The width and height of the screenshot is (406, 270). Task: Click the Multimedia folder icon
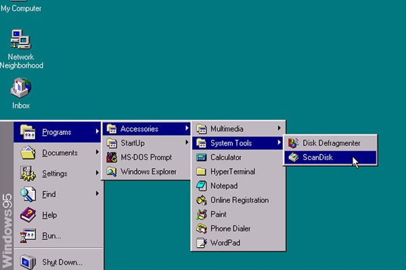(x=201, y=129)
